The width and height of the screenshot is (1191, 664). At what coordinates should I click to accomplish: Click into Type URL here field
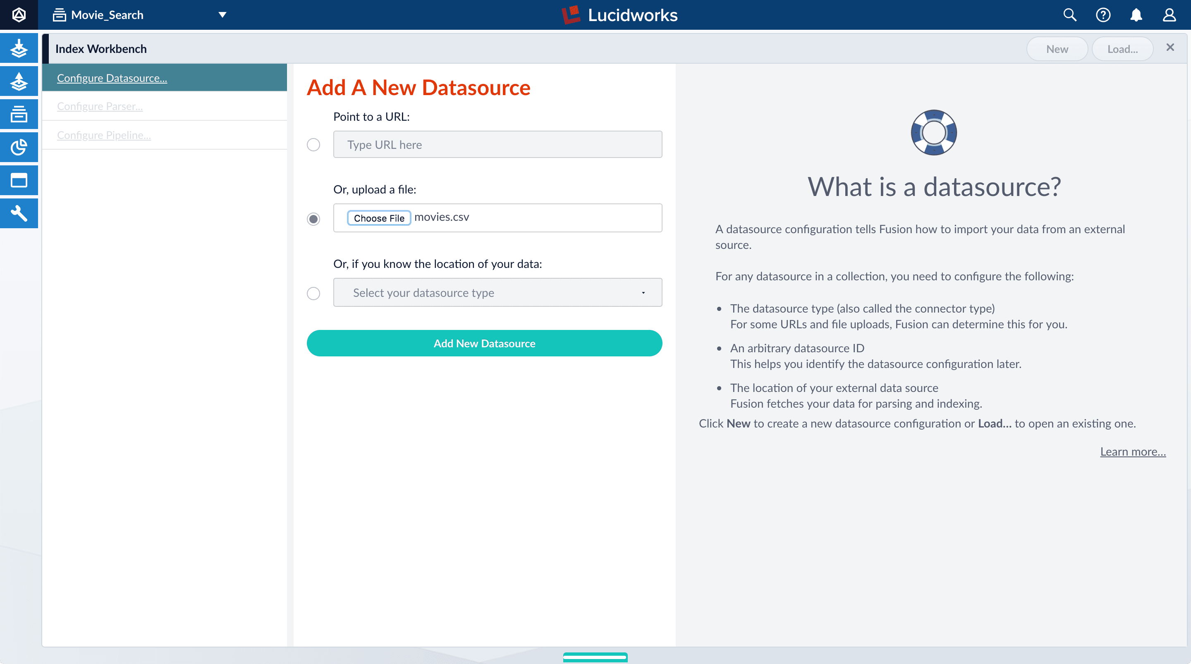497,145
